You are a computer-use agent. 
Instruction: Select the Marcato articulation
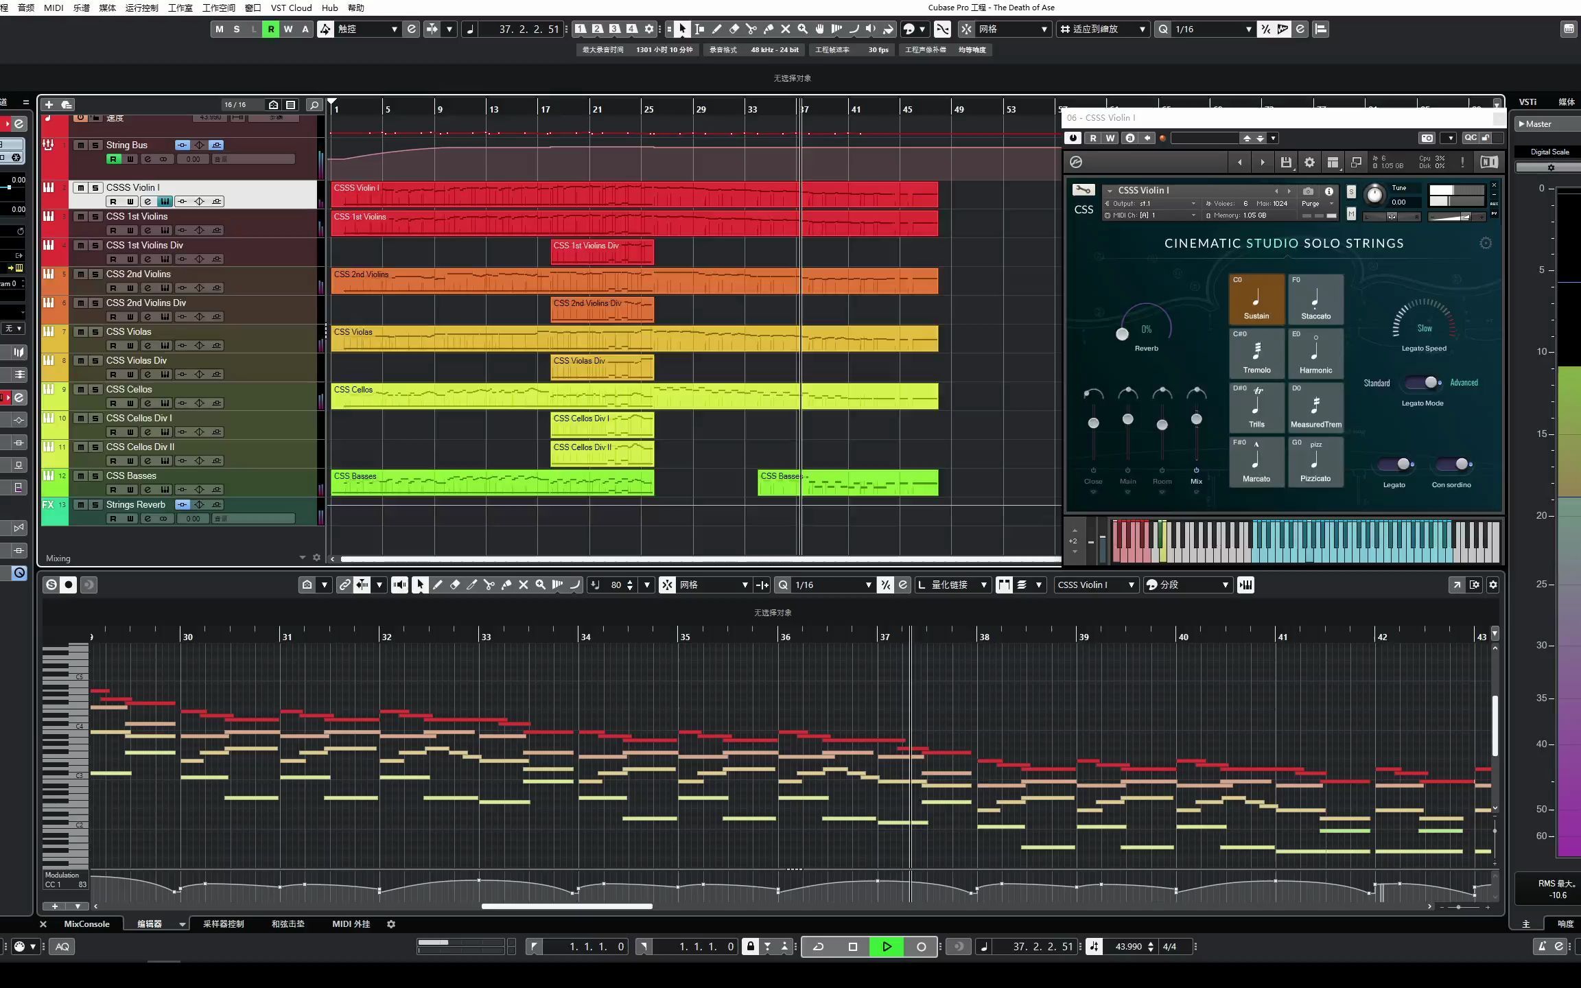click(x=1256, y=461)
